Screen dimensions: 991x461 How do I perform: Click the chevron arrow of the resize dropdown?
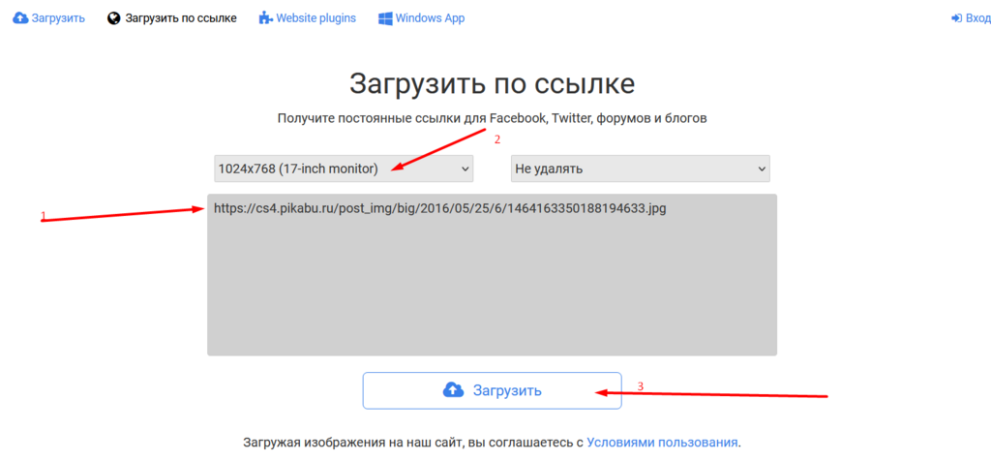point(465,169)
